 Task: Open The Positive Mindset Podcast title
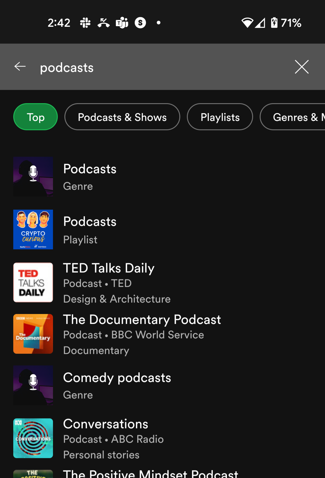[151, 473]
